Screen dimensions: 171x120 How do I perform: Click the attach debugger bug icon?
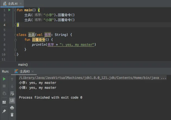[4, 93]
